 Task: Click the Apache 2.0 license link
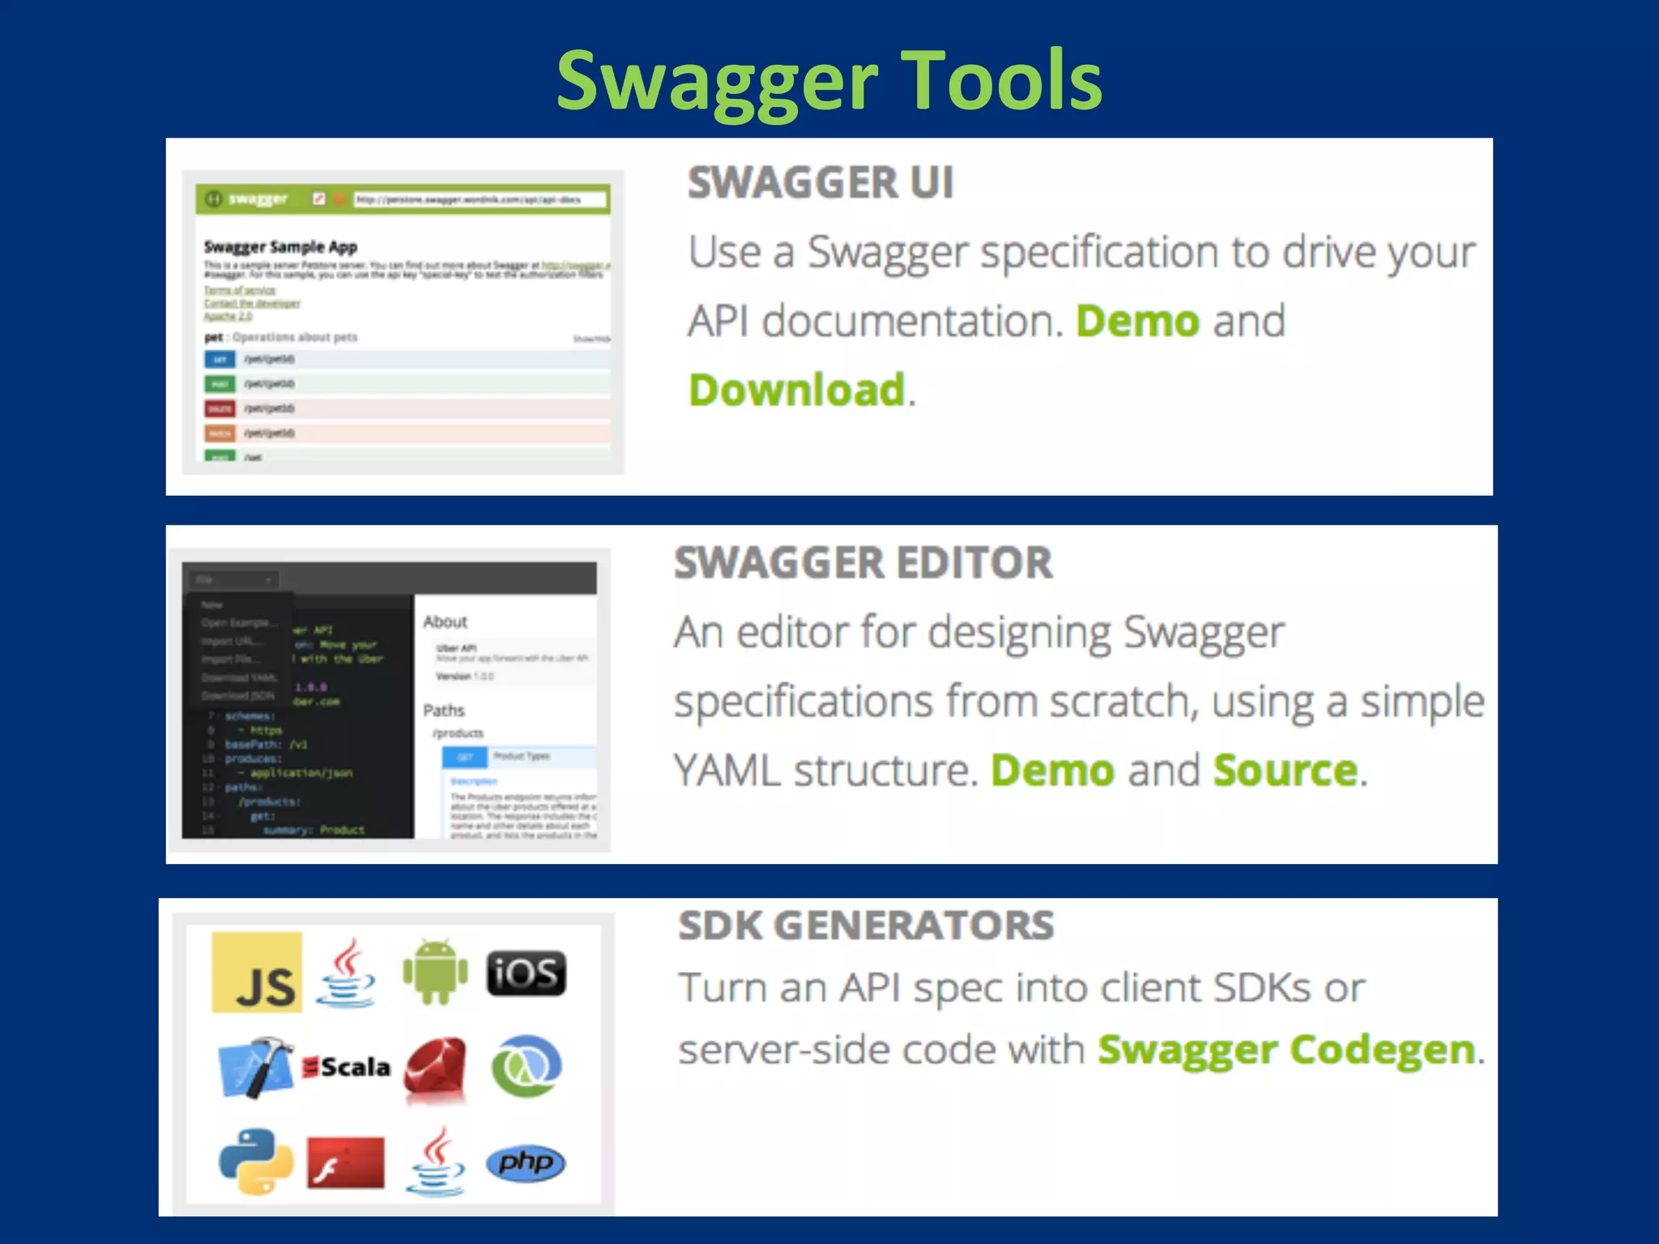228,316
